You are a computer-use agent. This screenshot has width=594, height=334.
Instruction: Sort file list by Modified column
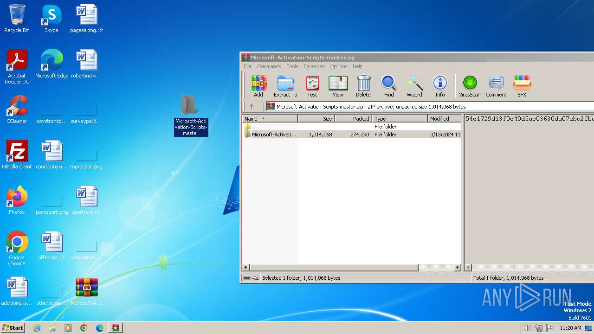point(444,119)
